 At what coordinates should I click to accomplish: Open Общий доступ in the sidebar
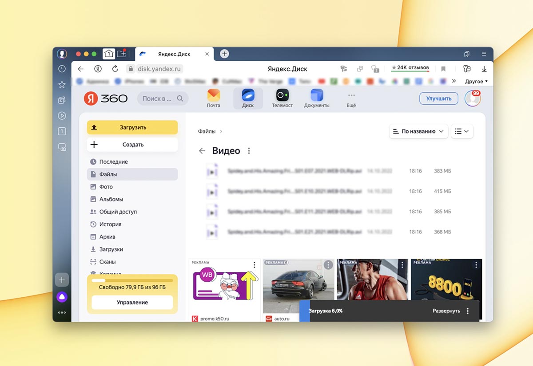point(132,212)
